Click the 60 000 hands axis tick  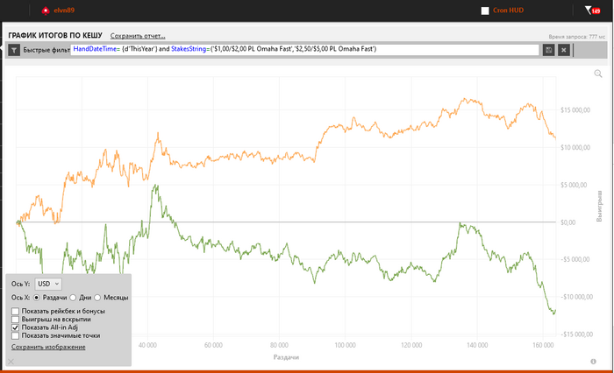click(213, 345)
